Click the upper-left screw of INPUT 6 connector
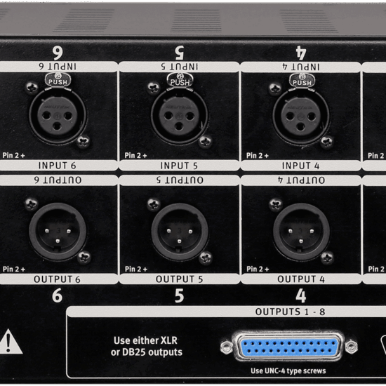 [32, 88]
